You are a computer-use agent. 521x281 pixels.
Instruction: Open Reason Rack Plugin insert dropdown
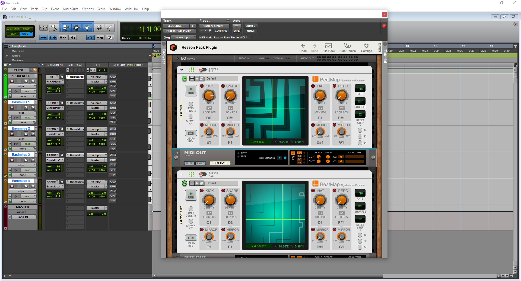point(179,31)
